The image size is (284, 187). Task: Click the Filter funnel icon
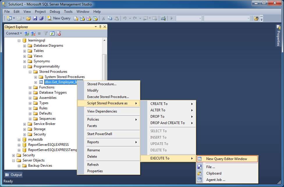46,33
